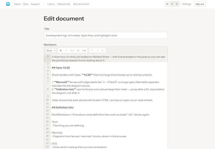The image size is (215, 149).
Task: Collapse the Apex 1.0.20 heading fold
Action: (x=50, y=68)
